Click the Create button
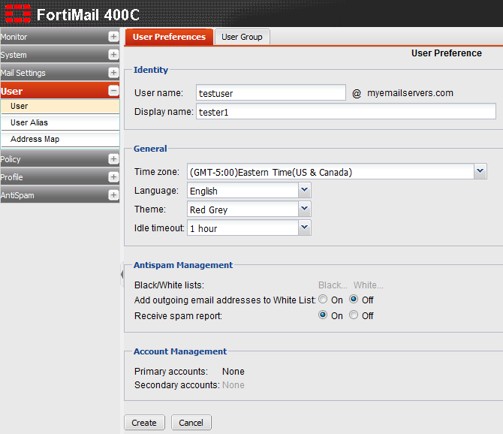This screenshot has height=434, width=503. pyautogui.click(x=144, y=423)
